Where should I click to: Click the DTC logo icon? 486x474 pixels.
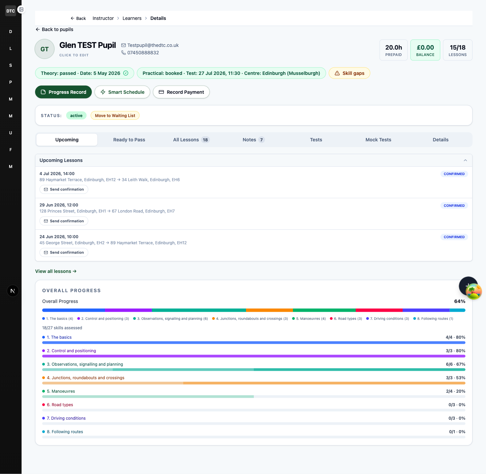point(10,11)
